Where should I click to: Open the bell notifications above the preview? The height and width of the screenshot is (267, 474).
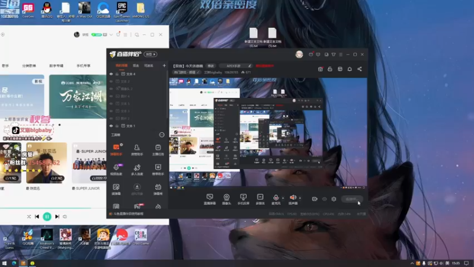[350, 69]
